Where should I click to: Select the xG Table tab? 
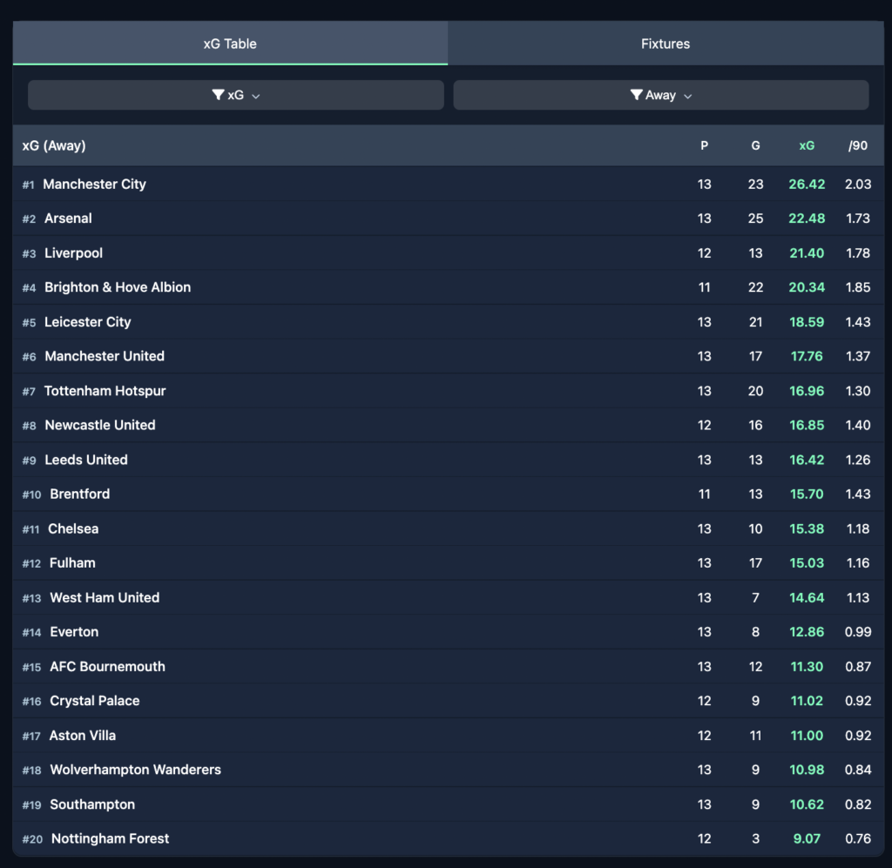coord(230,44)
